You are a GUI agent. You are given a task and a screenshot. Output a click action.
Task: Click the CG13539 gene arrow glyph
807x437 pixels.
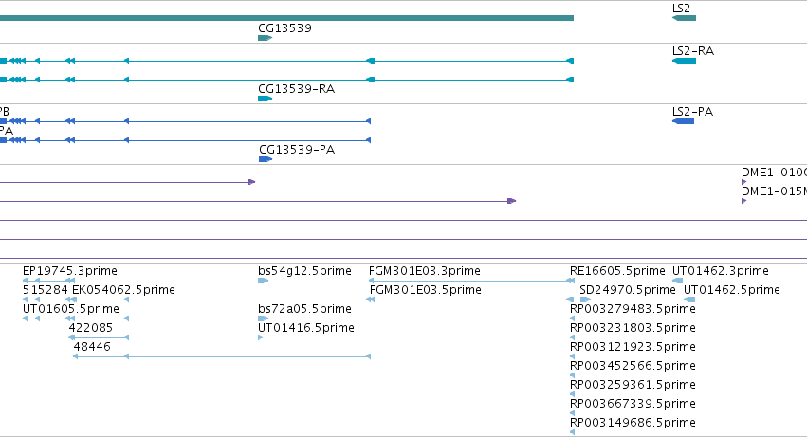(x=266, y=38)
